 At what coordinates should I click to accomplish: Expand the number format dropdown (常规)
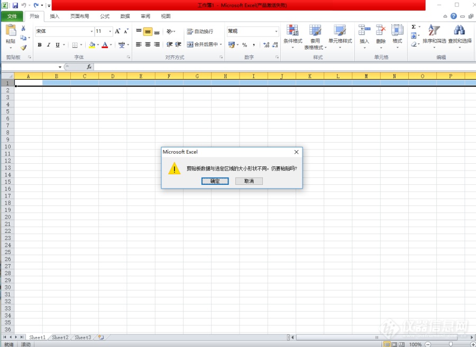click(276, 32)
